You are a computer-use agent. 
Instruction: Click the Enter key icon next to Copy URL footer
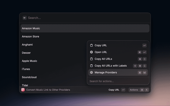pyautogui.click(x=123, y=90)
